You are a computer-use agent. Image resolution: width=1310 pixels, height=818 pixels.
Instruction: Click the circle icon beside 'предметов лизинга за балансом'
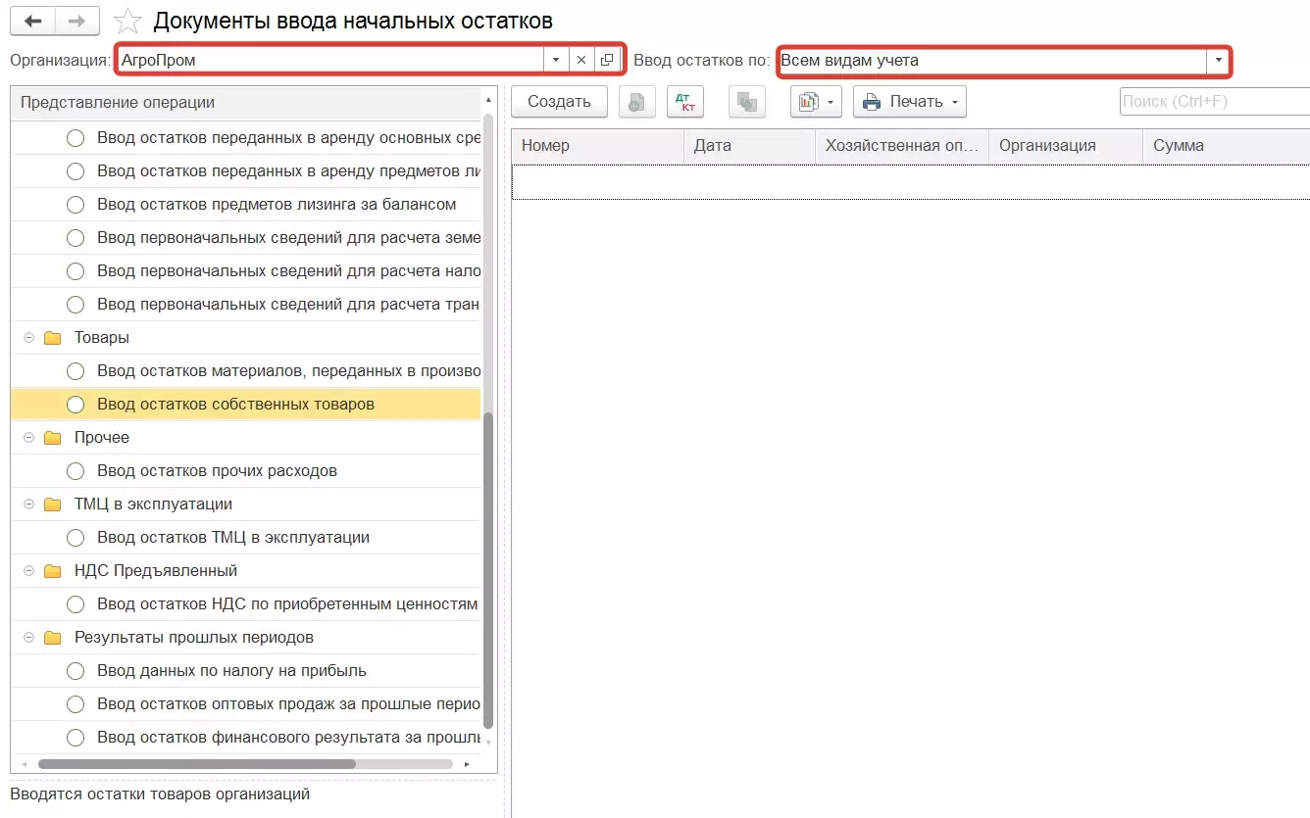(76, 205)
